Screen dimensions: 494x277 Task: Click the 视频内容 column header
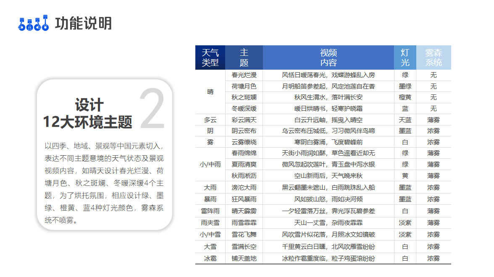tap(328, 57)
